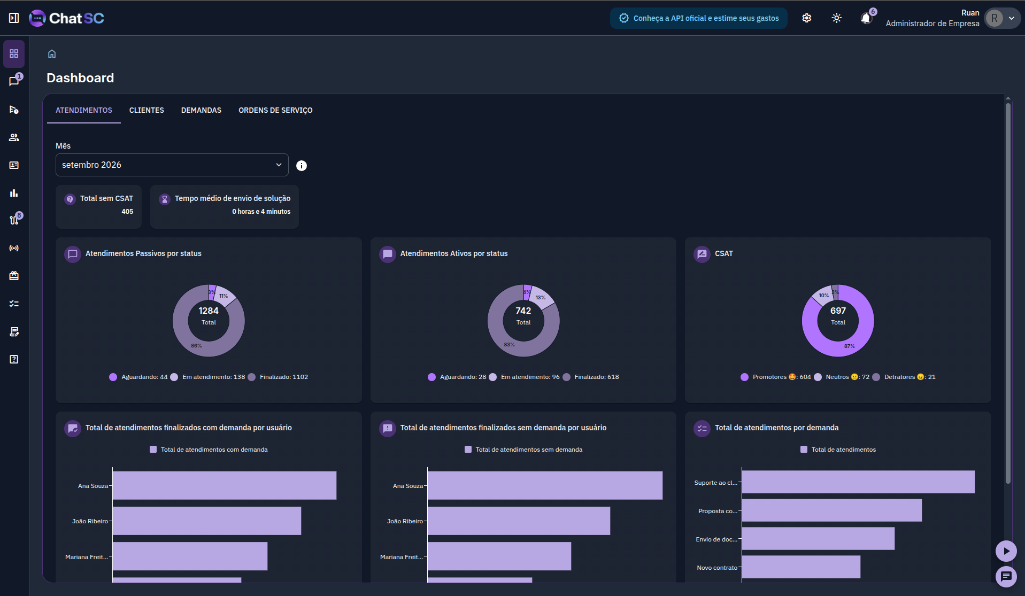
Task: Open notifications bell with 6 alerts
Action: pos(866,18)
